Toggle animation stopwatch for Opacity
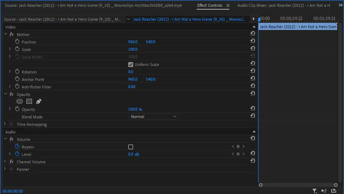The image size is (344, 194). [17, 109]
